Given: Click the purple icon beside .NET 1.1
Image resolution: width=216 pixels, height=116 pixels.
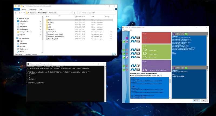Looking at the screenshot, I should (x=127, y=42).
